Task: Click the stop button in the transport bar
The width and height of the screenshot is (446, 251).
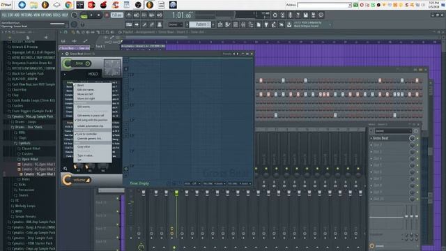Action: [x=99, y=15]
